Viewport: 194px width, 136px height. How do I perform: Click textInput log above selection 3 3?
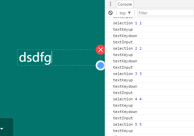[149, 67]
